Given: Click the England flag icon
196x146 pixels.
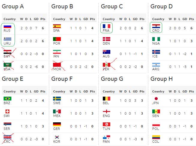Looking at the screenshot, I should [107, 112].
